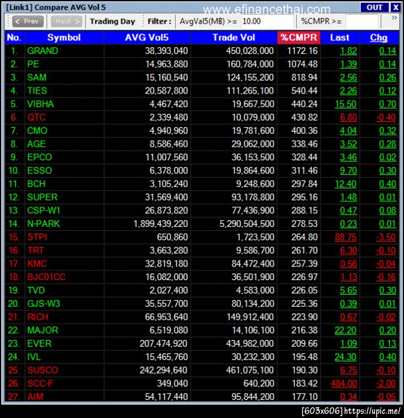Click the Prev navigation button
The height and width of the screenshot is (418, 404).
28,22
